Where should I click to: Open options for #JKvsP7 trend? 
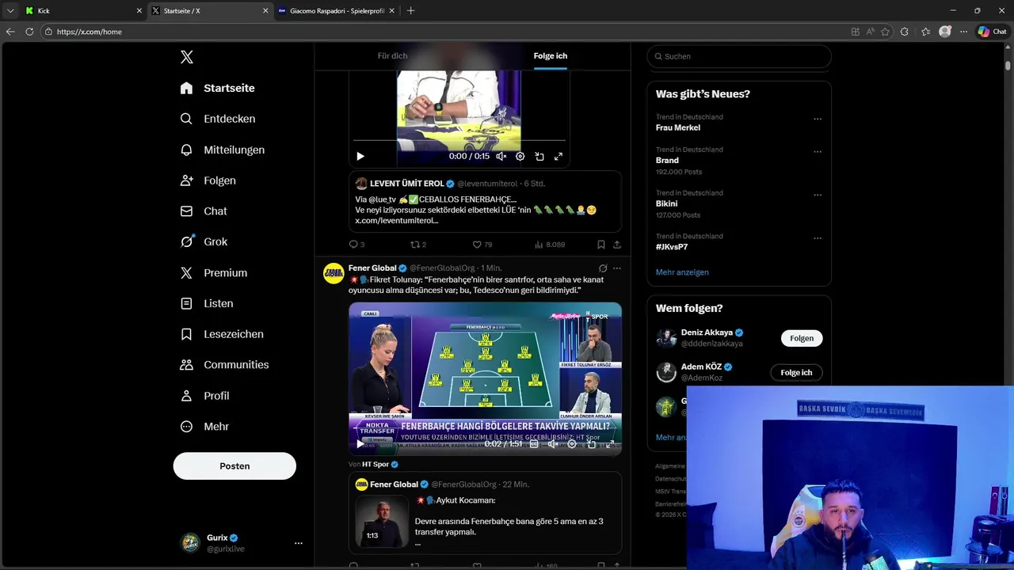pyautogui.click(x=818, y=238)
